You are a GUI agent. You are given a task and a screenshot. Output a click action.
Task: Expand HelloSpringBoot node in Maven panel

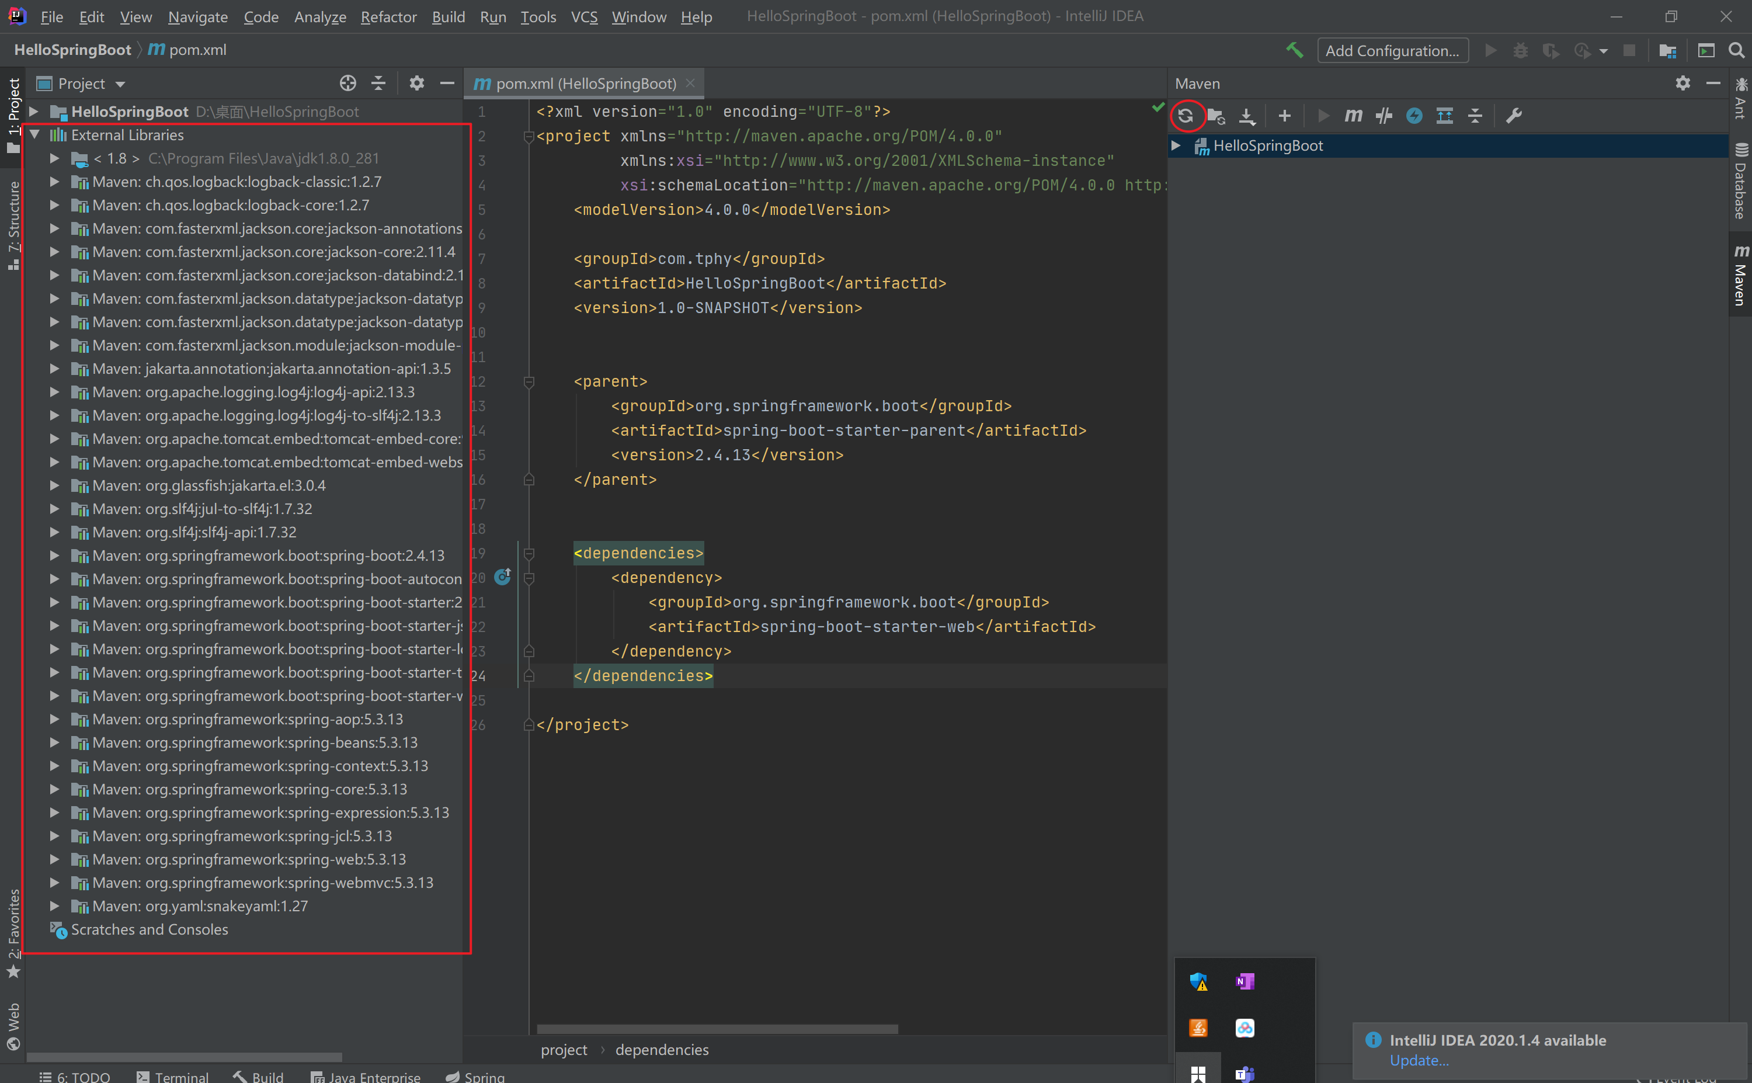(1176, 145)
